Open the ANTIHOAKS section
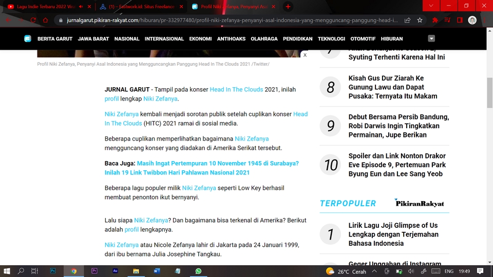Image resolution: width=493 pixels, height=277 pixels. [x=231, y=38]
